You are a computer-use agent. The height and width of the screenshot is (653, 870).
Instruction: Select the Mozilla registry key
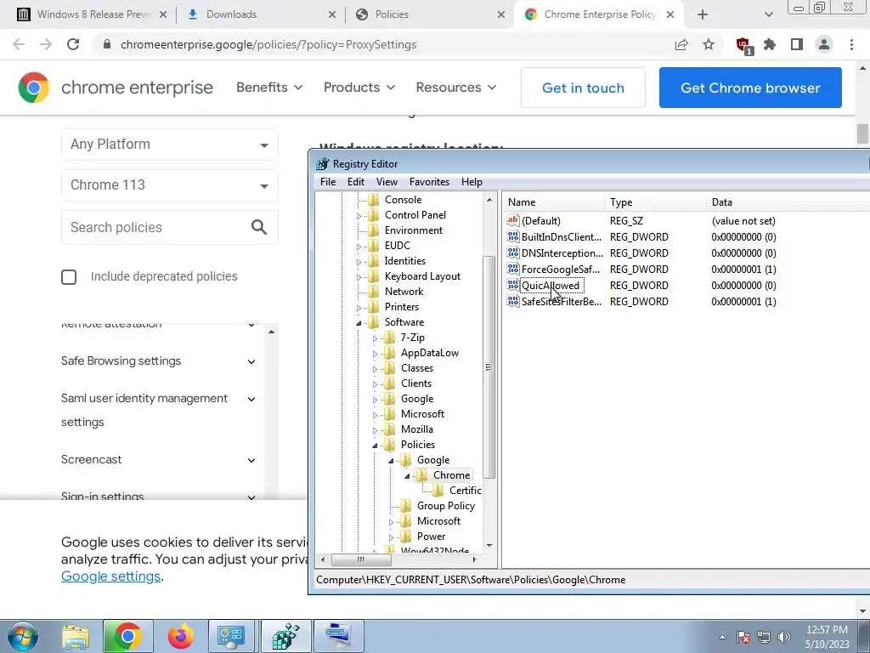416,429
